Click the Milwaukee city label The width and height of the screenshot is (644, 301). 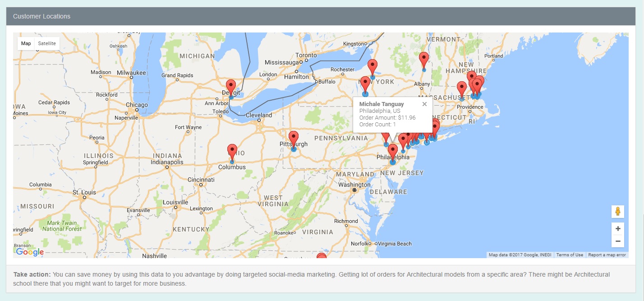tap(131, 73)
